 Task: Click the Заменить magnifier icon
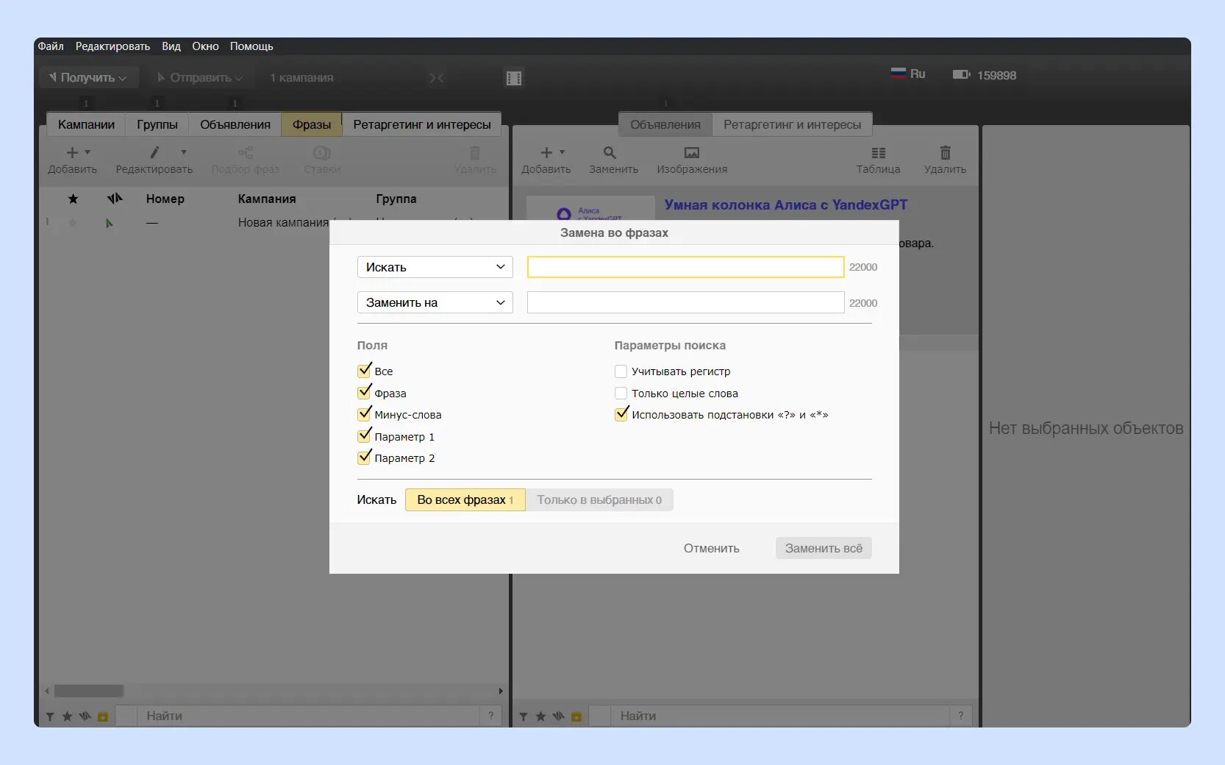(610, 152)
